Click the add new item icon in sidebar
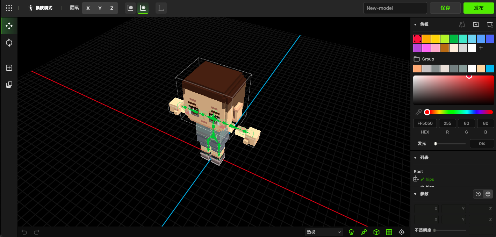The width and height of the screenshot is (496, 237). click(x=9, y=68)
